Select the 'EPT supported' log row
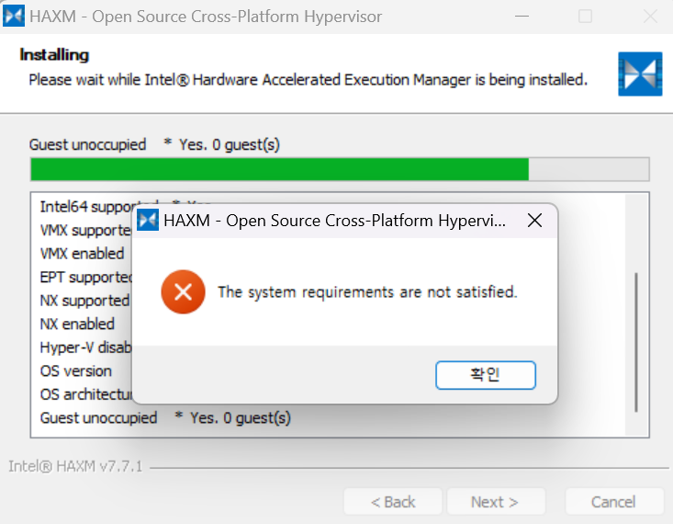673x524 pixels. click(85, 278)
